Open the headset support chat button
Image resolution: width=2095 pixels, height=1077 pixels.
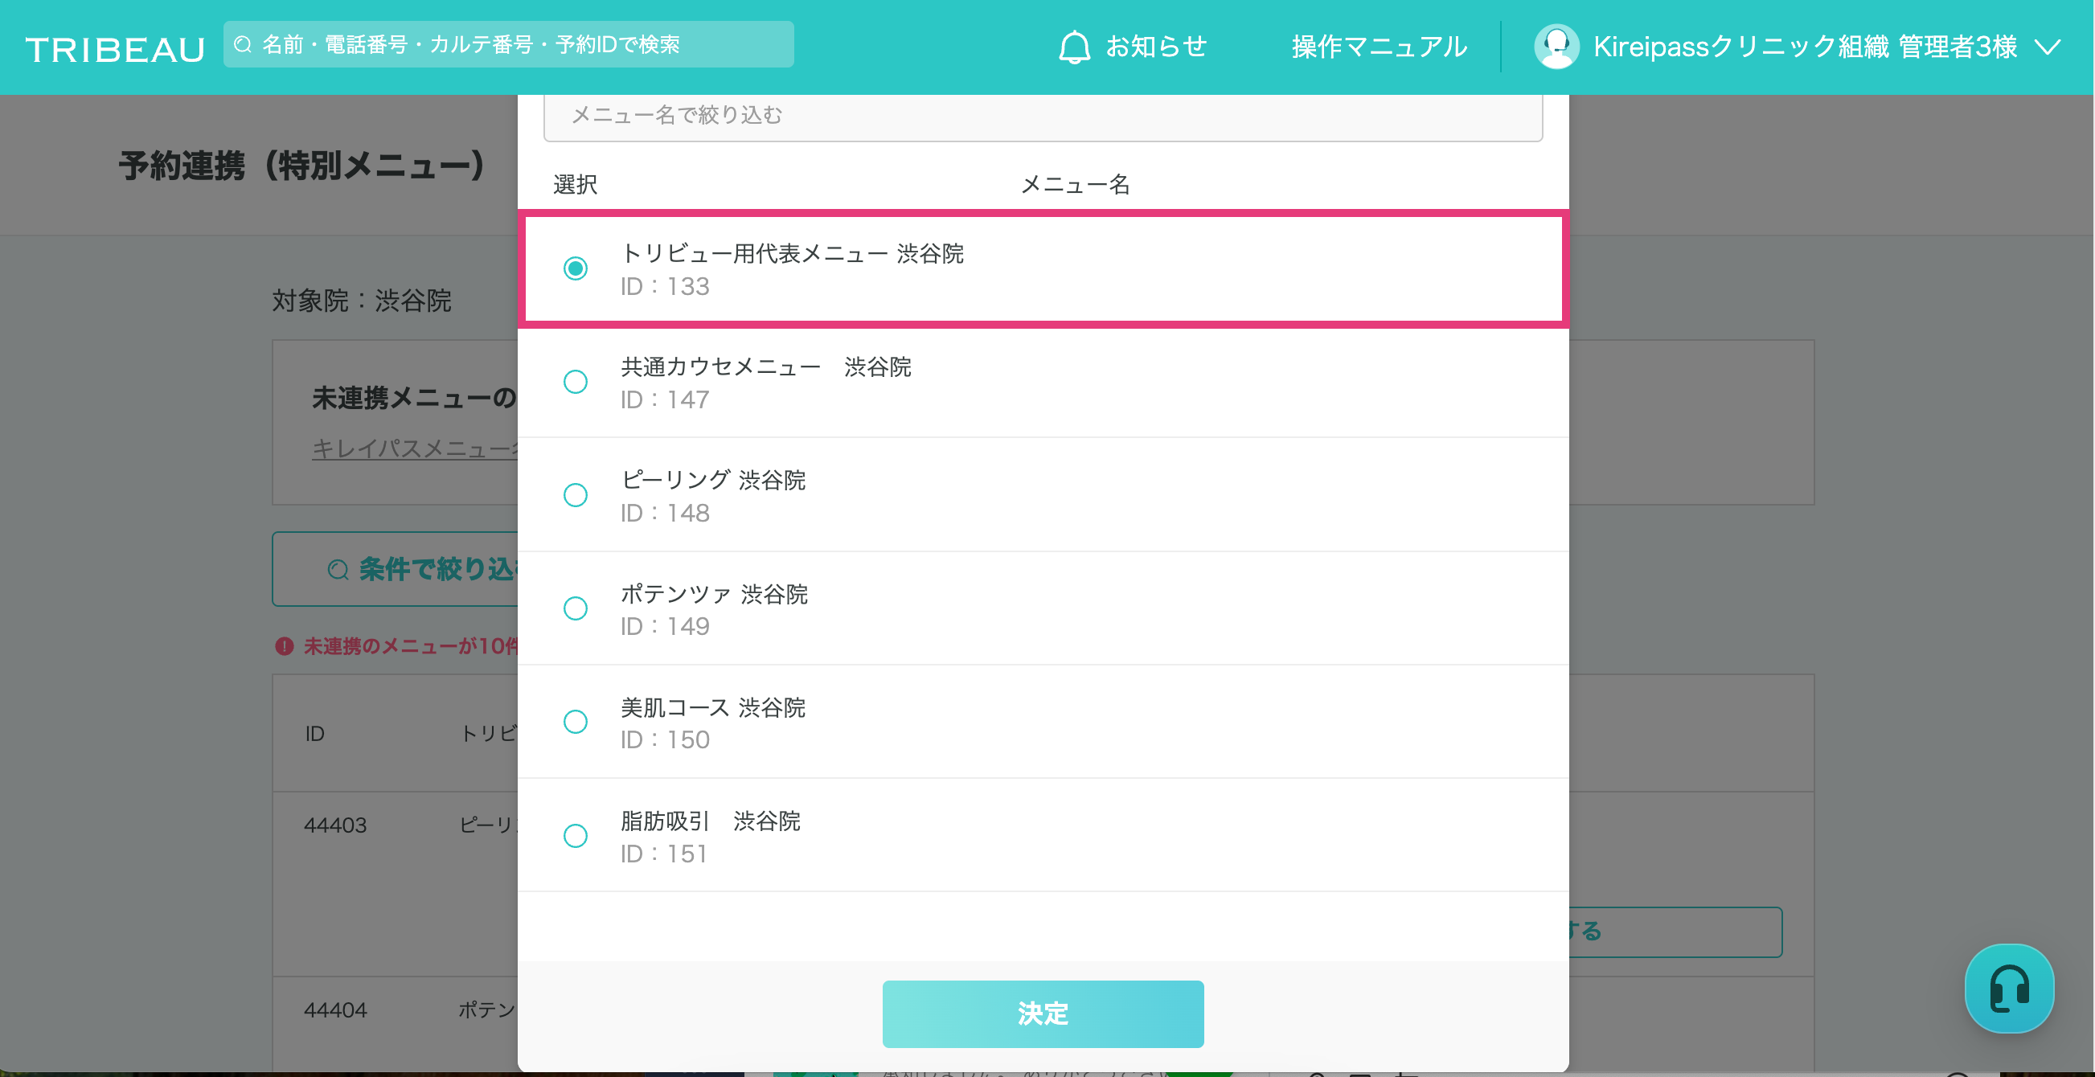(2008, 988)
